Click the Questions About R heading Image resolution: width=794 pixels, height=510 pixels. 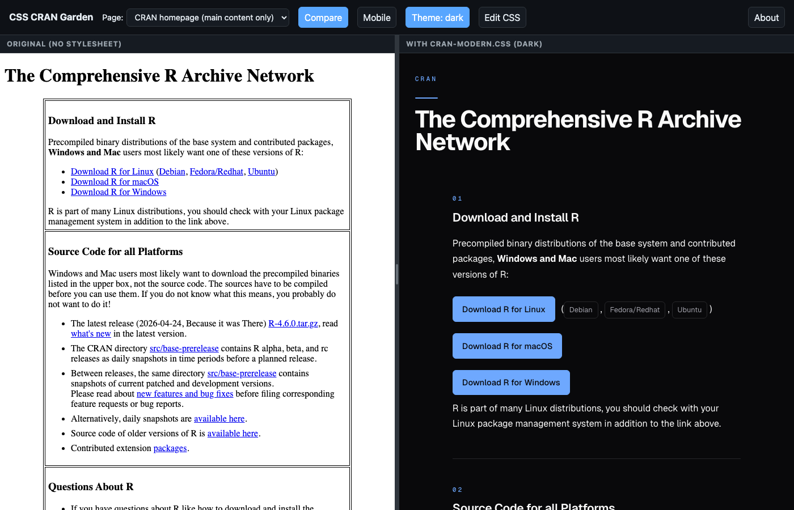(x=91, y=487)
